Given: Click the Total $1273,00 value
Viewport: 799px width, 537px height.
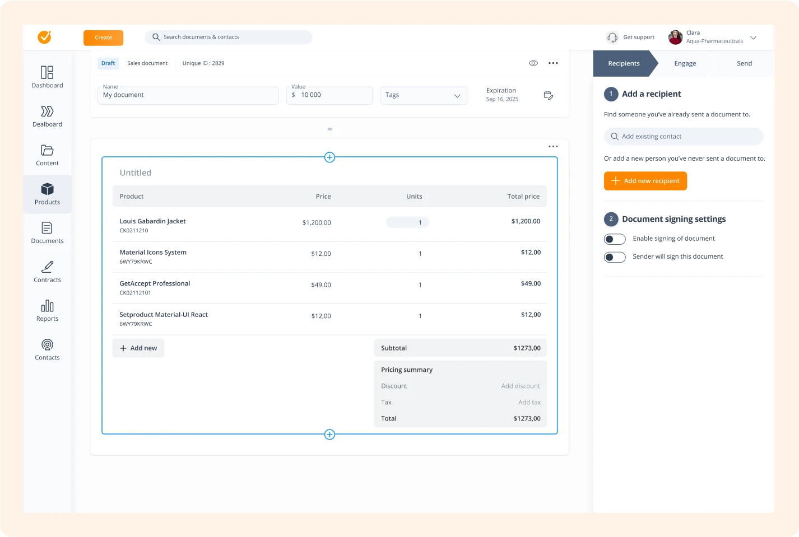Looking at the screenshot, I should tap(527, 419).
